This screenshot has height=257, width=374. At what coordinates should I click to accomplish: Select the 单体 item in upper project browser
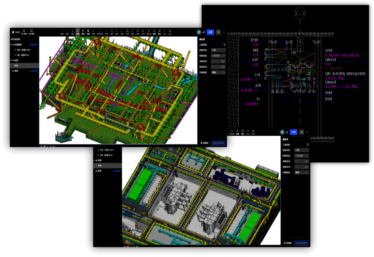[17, 65]
